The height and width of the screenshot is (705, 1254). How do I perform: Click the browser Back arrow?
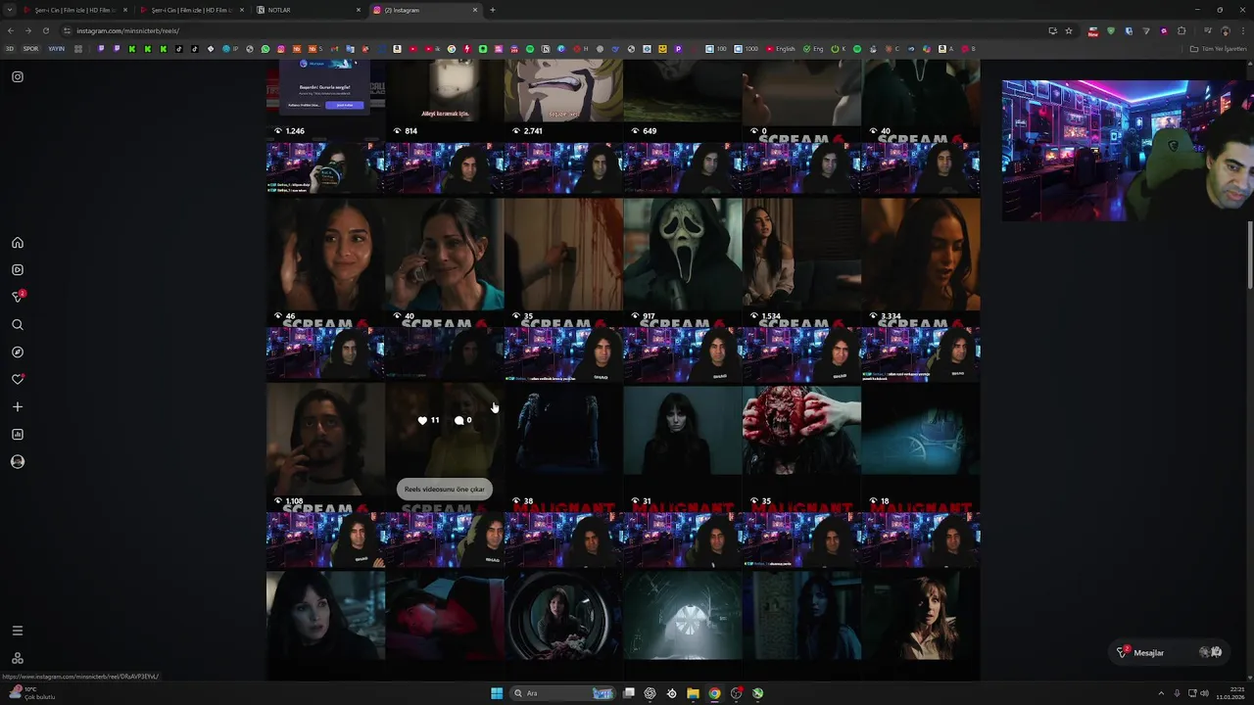tap(10, 30)
